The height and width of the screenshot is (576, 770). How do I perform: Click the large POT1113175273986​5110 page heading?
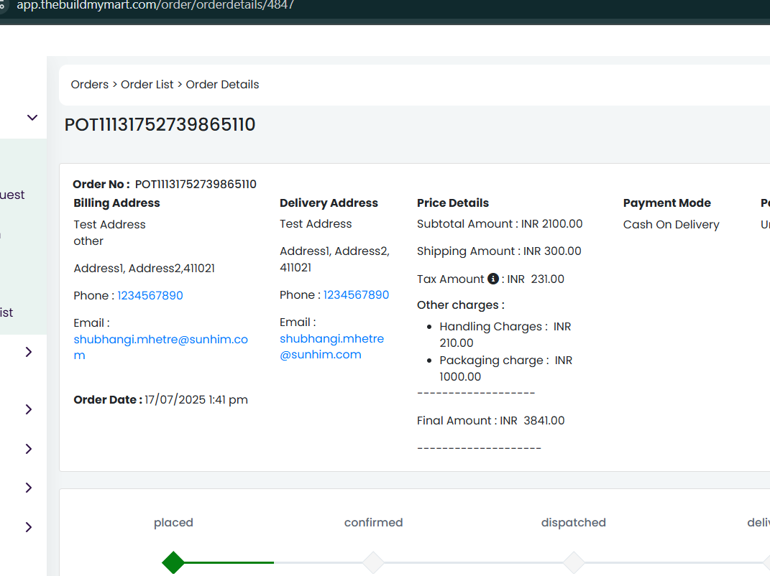click(x=160, y=125)
